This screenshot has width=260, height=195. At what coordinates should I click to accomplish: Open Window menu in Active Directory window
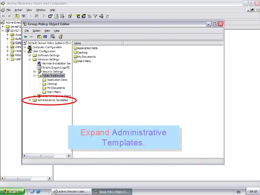41,10
